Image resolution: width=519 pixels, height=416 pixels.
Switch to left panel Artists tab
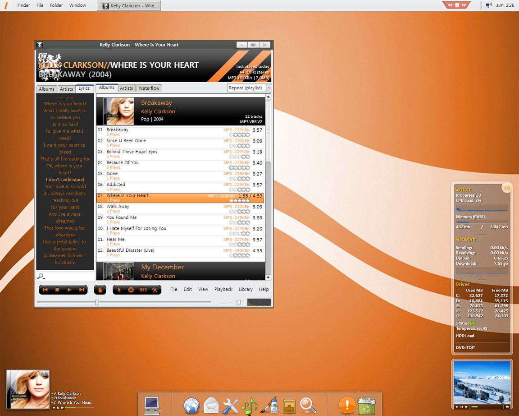[x=66, y=89]
